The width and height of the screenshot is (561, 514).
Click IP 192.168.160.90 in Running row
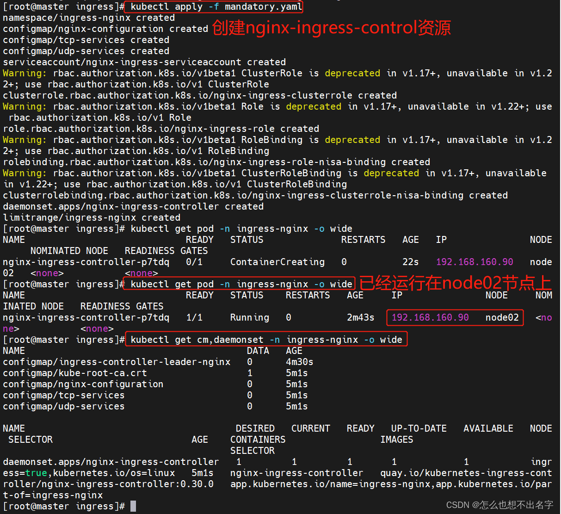click(x=430, y=317)
